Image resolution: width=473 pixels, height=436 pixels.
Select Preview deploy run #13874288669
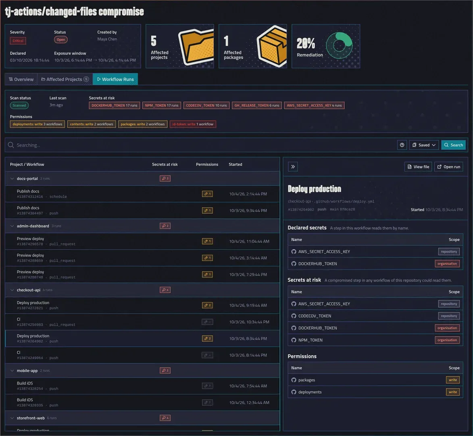pos(142,258)
